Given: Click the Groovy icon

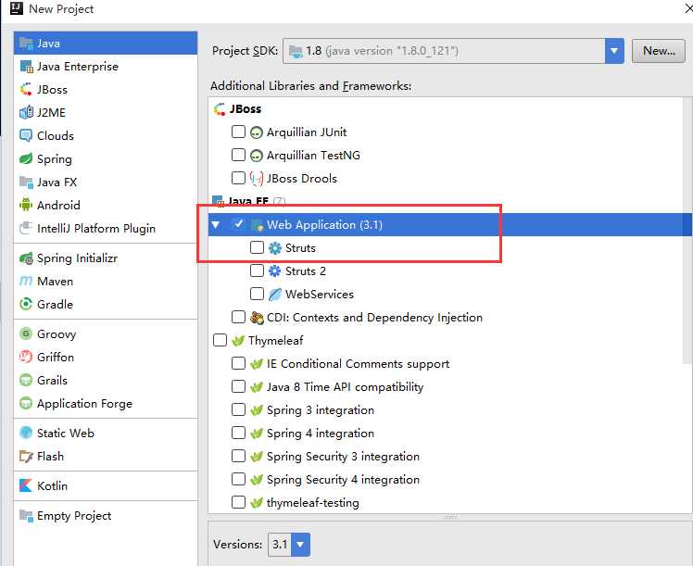Looking at the screenshot, I should [x=26, y=333].
